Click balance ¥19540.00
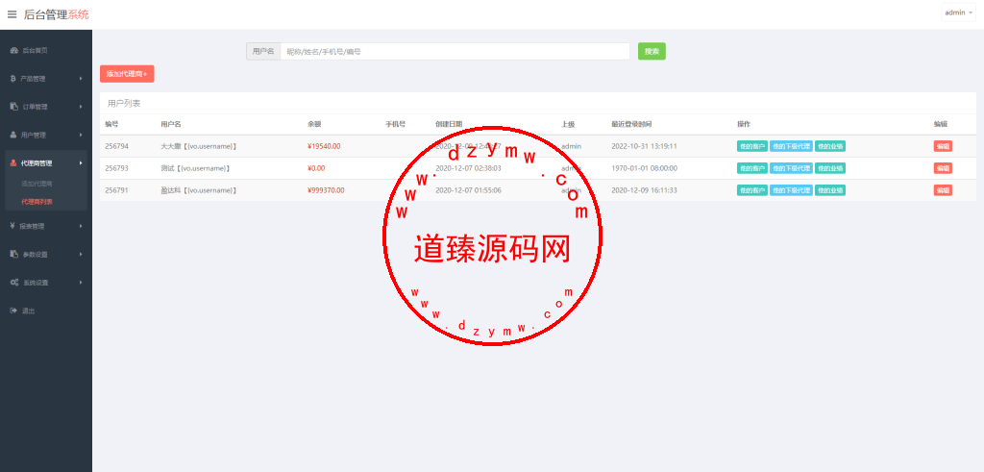 point(324,146)
